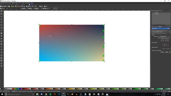Viewport: 171px width, 96px height.
Task: Select the Text tool in toolbox
Action: (1, 47)
